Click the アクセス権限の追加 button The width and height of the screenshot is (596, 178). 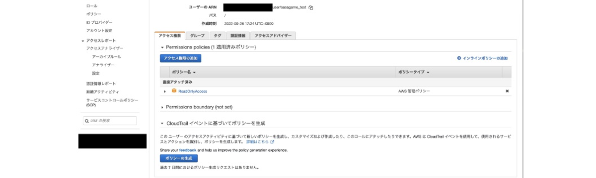180,58
